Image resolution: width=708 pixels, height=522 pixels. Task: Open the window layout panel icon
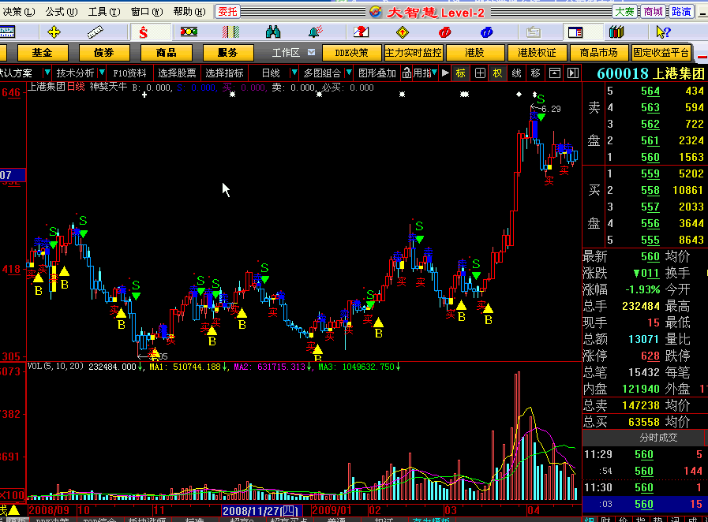pos(575,32)
